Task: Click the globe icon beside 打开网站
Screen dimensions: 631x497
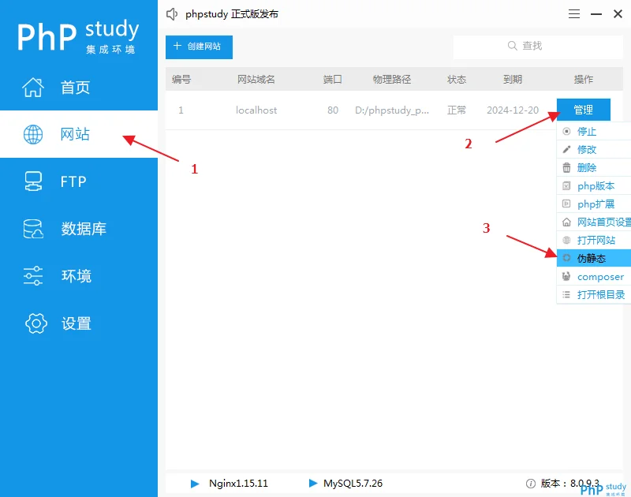Action: click(x=566, y=240)
